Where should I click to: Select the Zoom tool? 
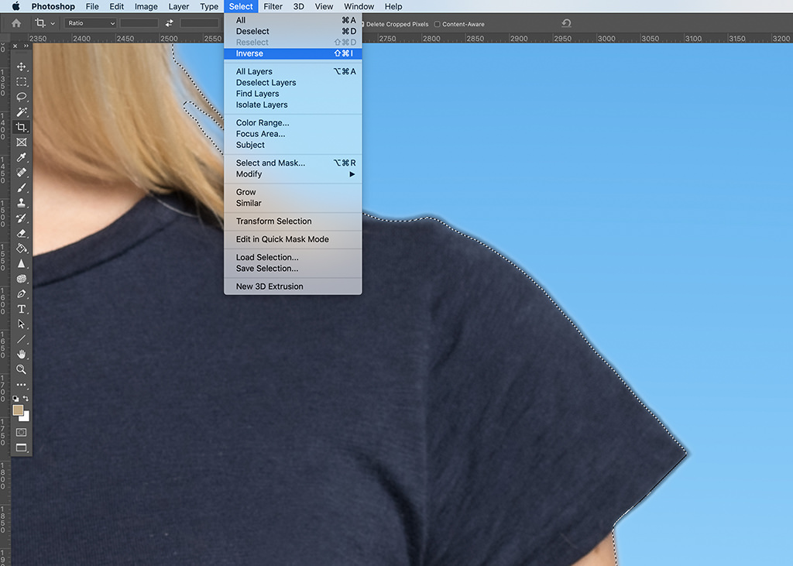pyautogui.click(x=21, y=370)
